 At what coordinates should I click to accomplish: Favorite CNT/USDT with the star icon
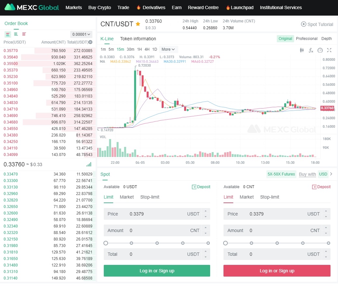click(x=138, y=24)
